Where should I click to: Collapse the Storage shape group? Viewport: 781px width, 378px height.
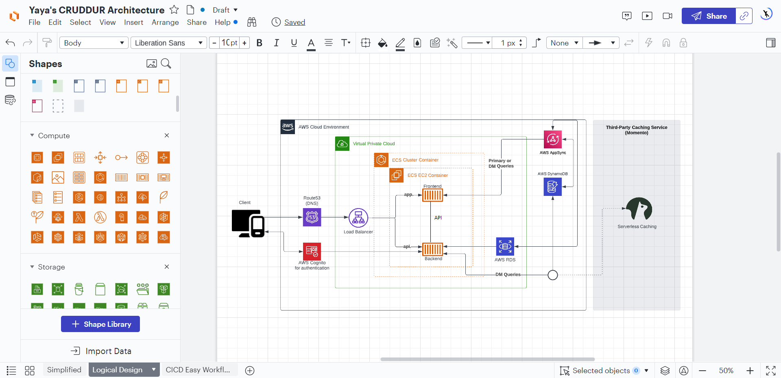point(32,267)
